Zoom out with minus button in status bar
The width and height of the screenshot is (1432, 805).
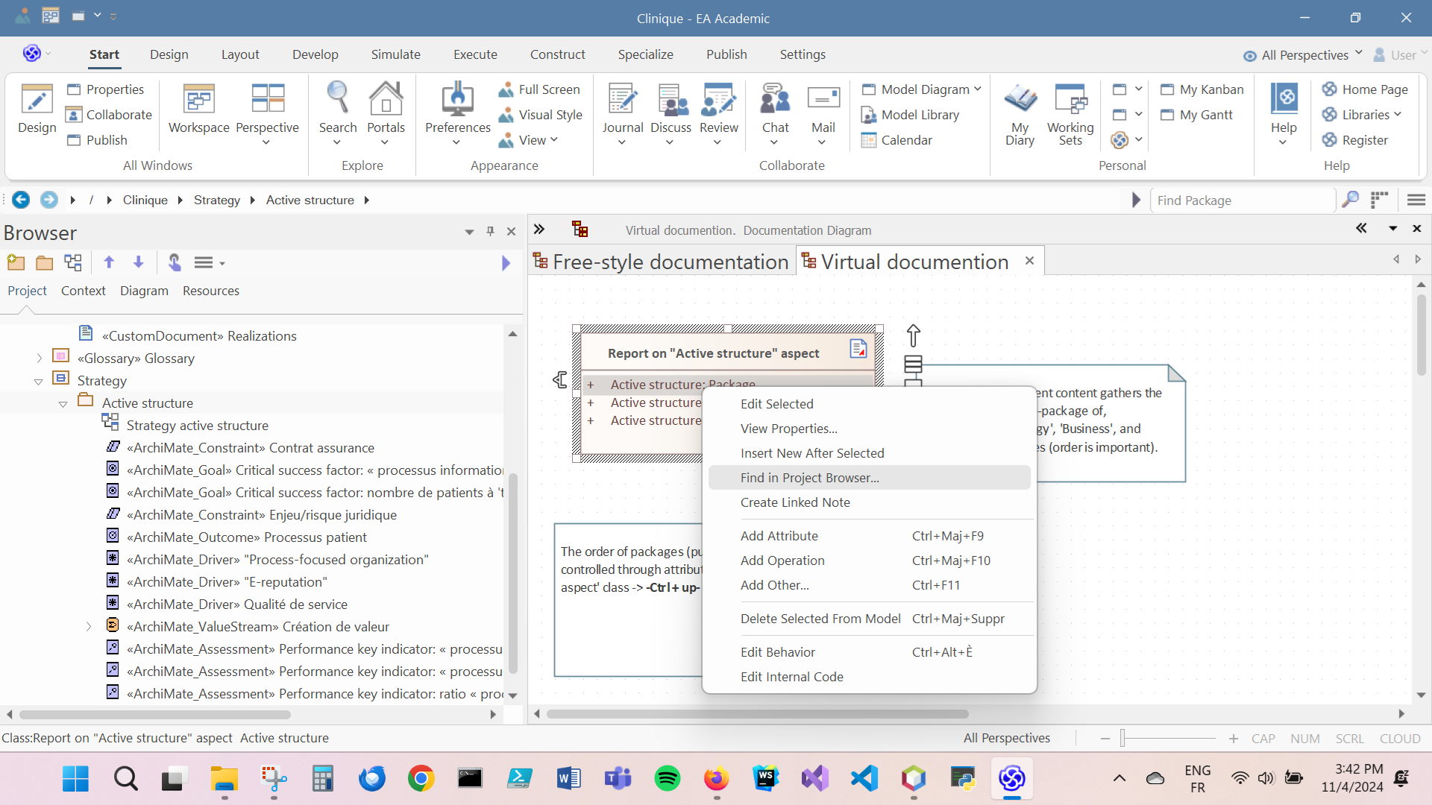pos(1105,739)
